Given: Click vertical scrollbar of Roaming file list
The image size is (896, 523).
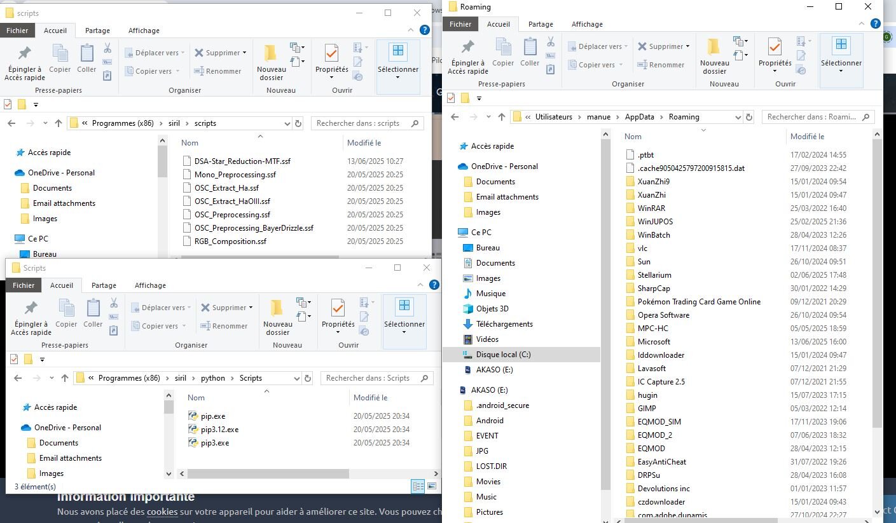Looking at the screenshot, I should (x=878, y=283).
